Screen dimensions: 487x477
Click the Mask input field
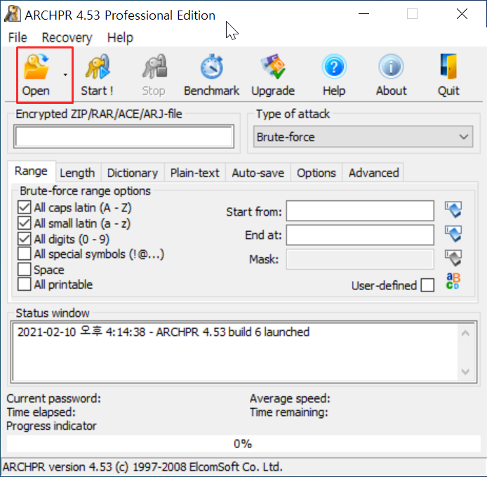click(360, 259)
